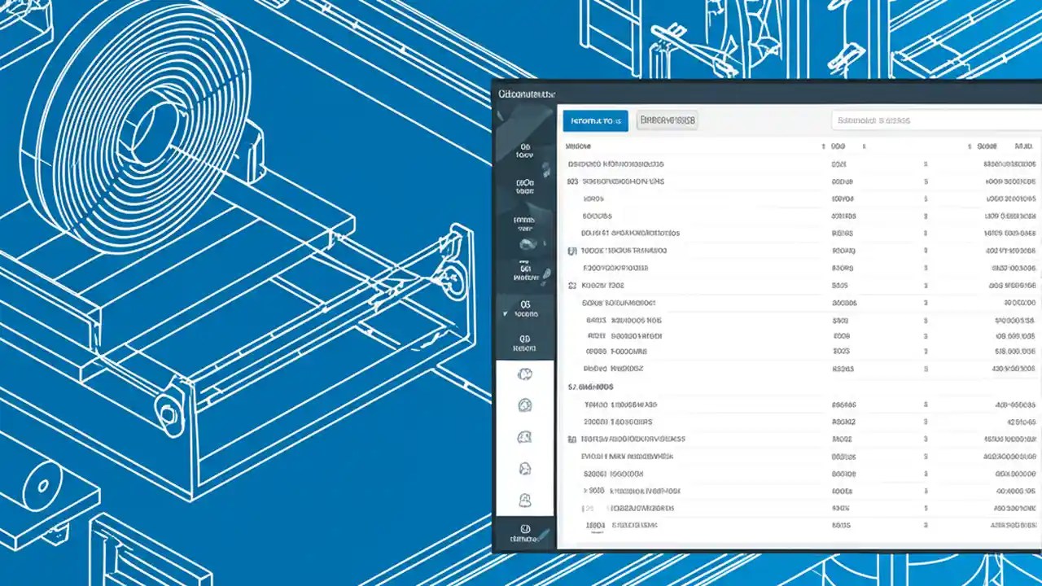Switch to the Brbervpssisb tab
The width and height of the screenshot is (1042, 586).
[667, 120]
